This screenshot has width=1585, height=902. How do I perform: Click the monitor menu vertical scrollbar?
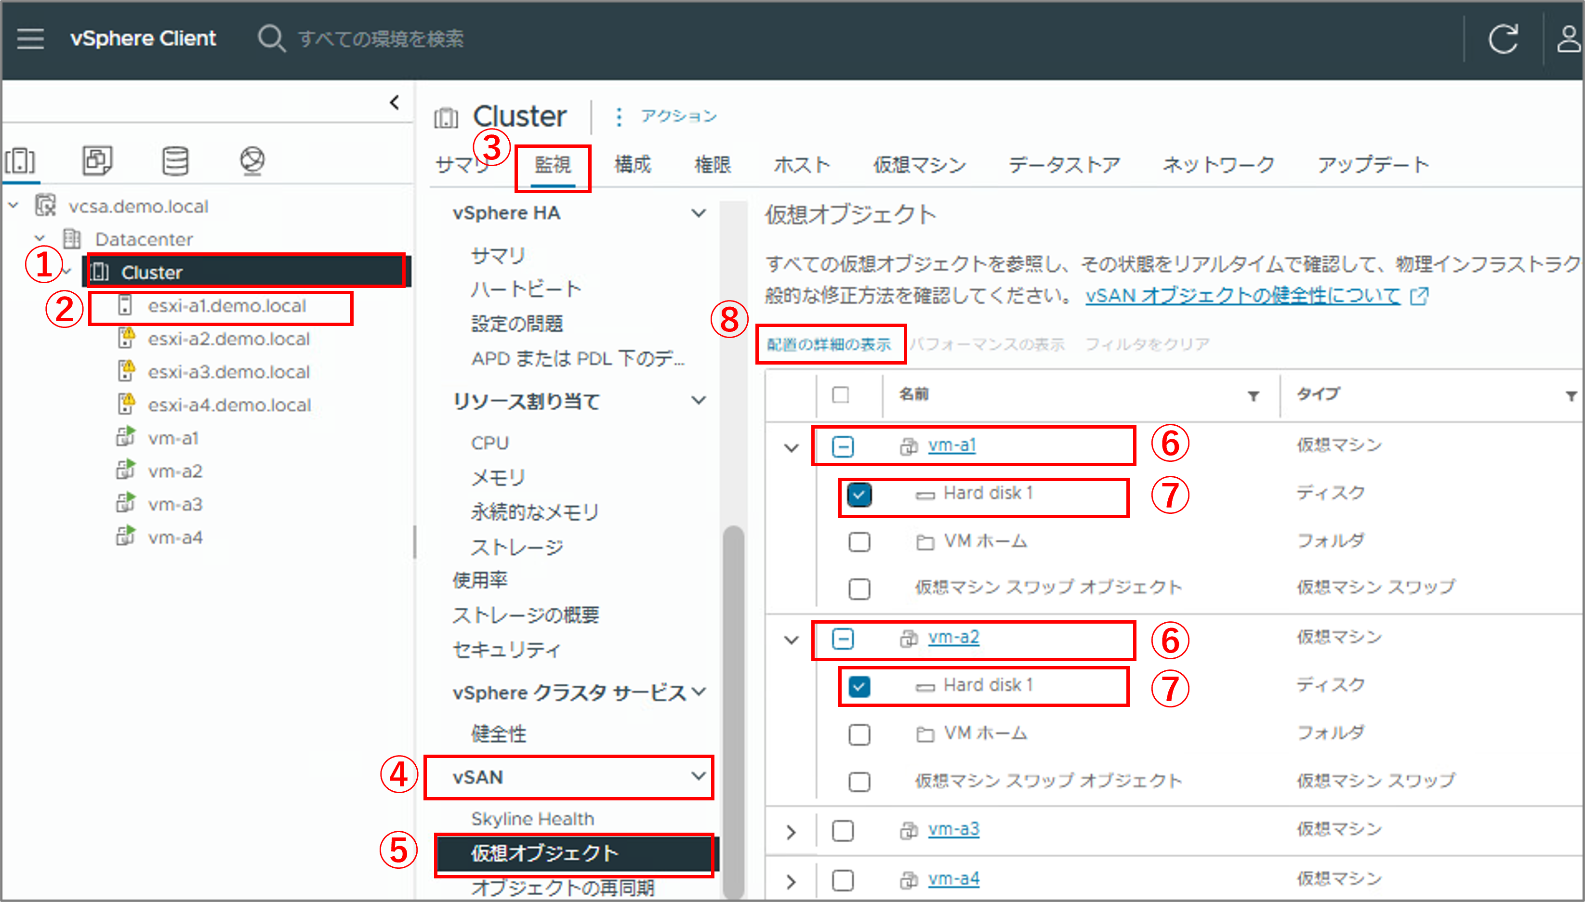point(733,712)
